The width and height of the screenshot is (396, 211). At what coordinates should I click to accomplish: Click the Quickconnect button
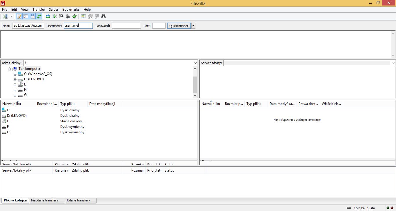point(179,26)
